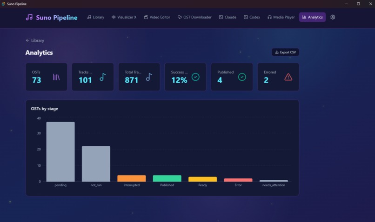Screen dimensions: 375x222
Task: Open the Visualizer X tab
Action: [124, 17]
